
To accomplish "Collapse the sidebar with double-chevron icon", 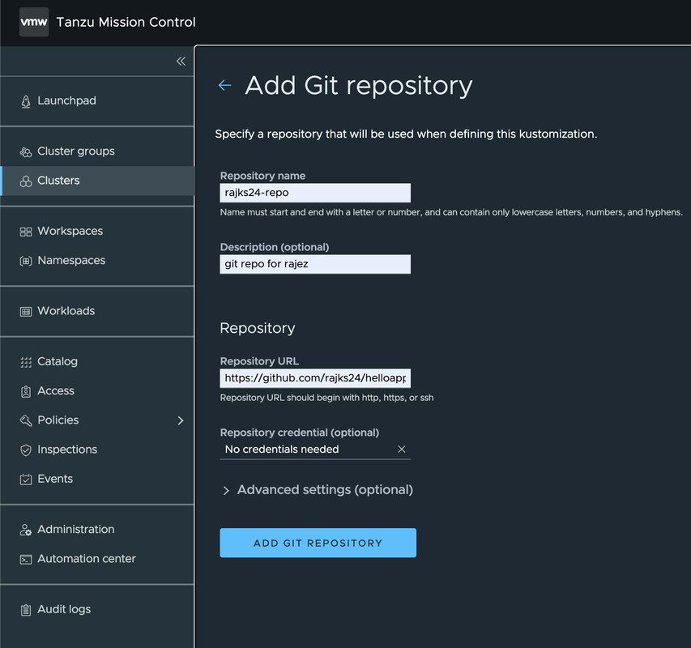I will [x=181, y=62].
